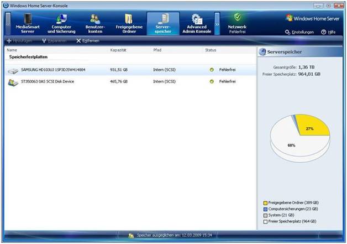This screenshot has width=347, height=244.
Task: Sort list by Name column header
Action: click(x=12, y=50)
